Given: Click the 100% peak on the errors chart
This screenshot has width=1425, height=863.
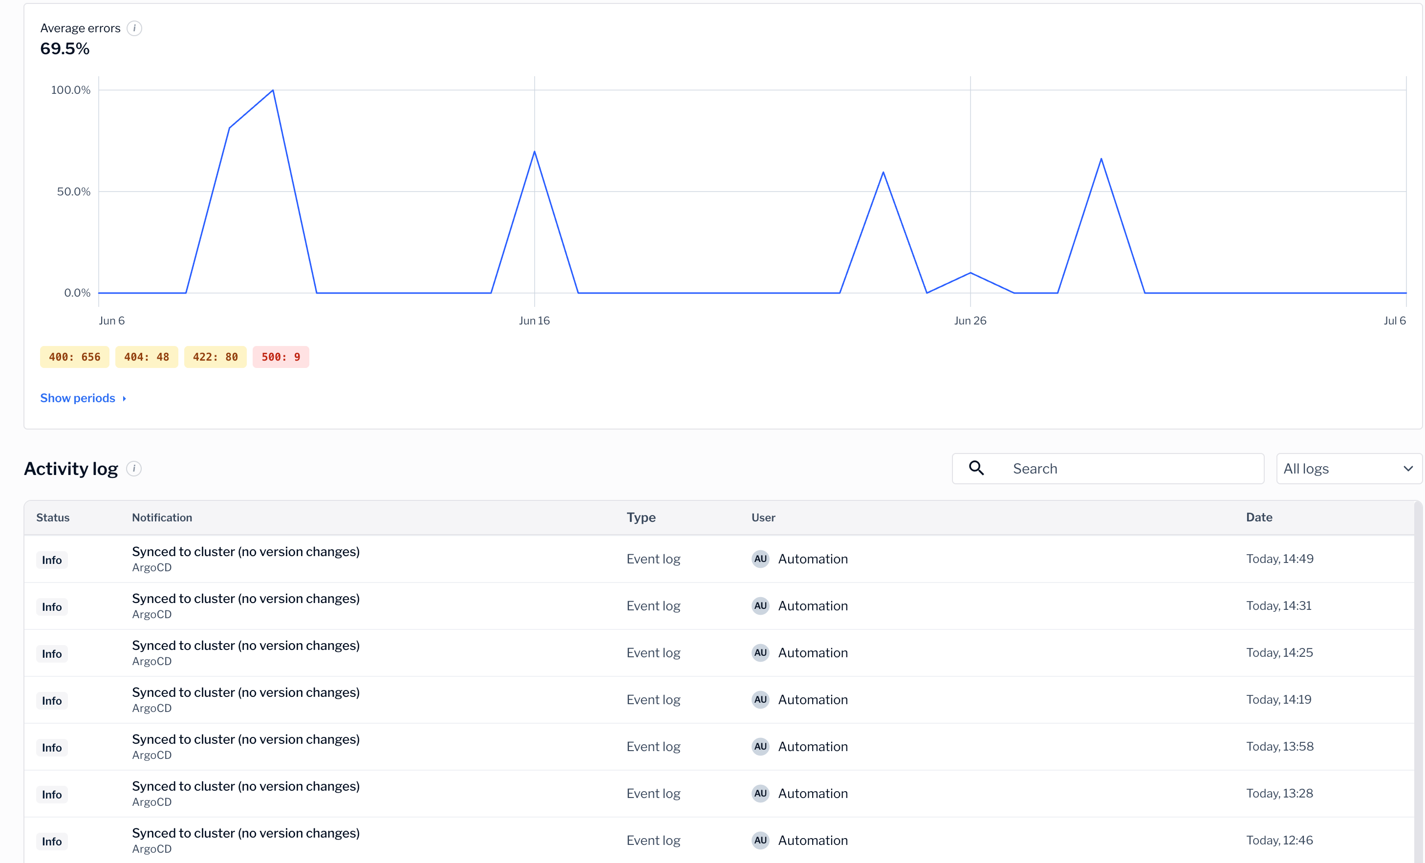Looking at the screenshot, I should (x=273, y=90).
